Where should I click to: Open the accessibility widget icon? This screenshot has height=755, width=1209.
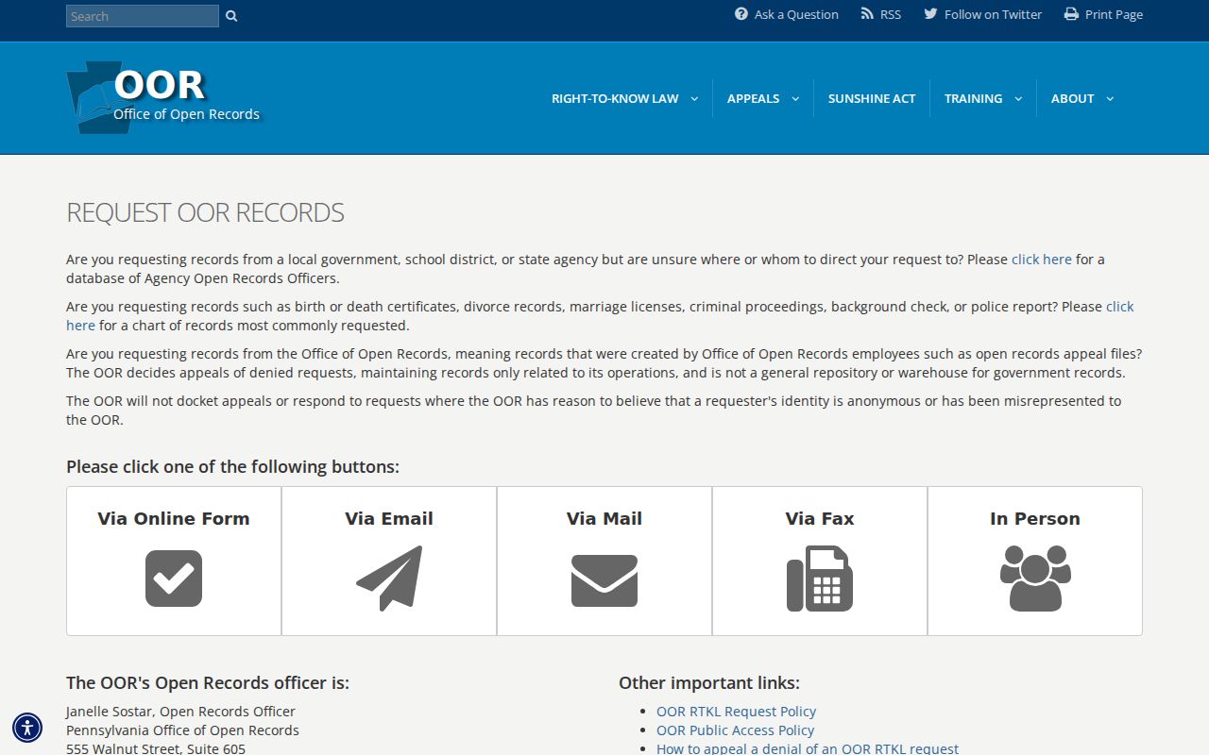[27, 728]
